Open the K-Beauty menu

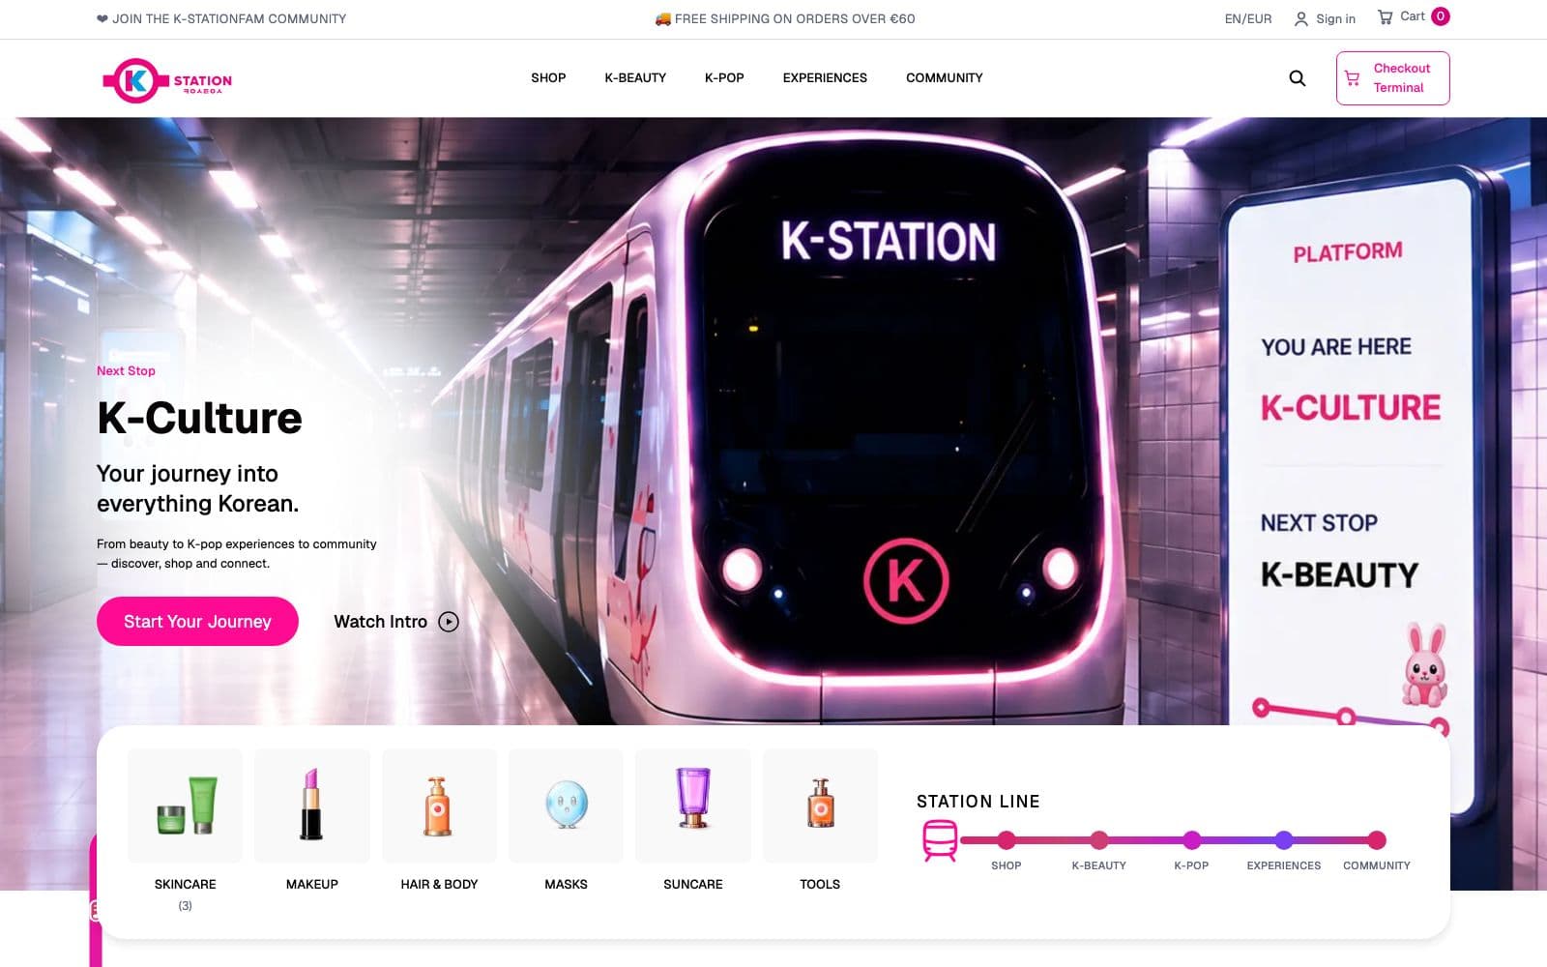(635, 78)
